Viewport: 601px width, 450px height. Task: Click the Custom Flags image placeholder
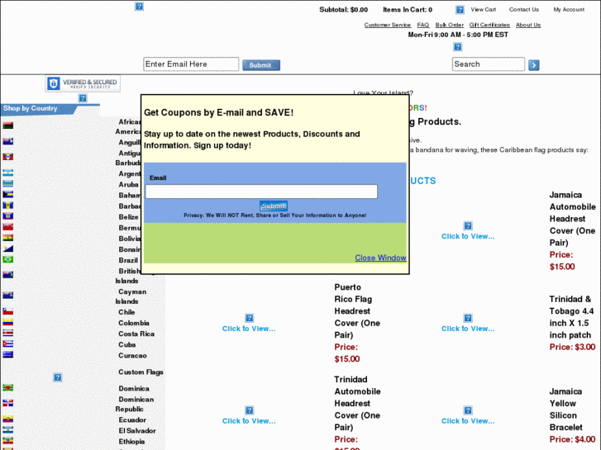(58, 377)
